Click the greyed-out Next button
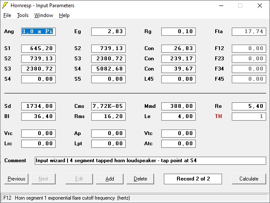 (43, 179)
